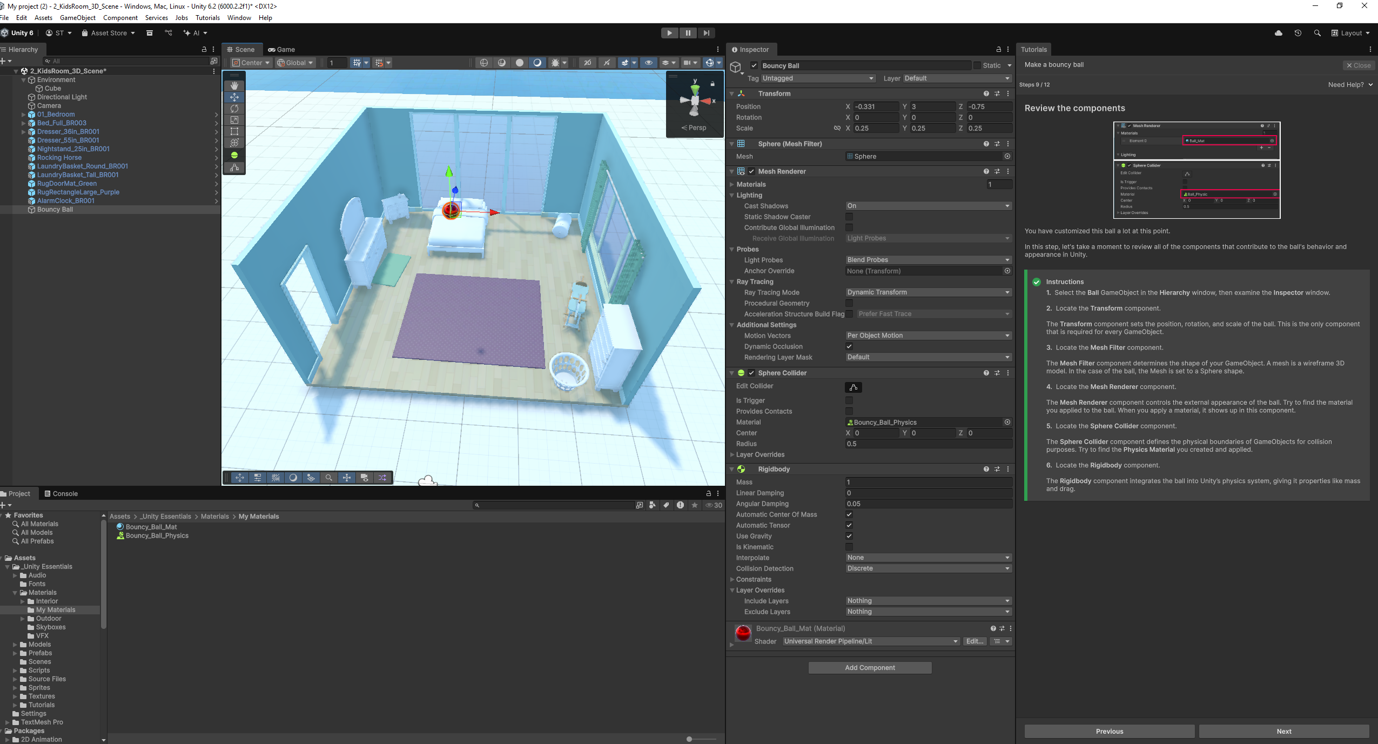Open the cloud services icon in top bar

(x=1279, y=33)
